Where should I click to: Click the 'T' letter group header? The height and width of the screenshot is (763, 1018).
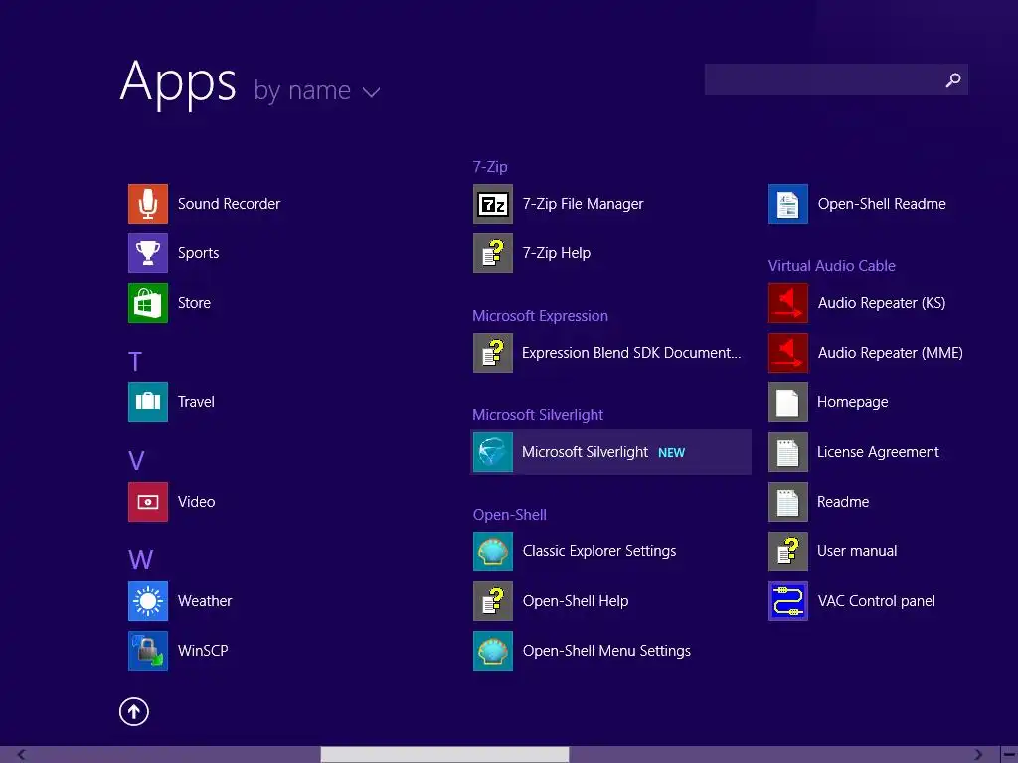(x=135, y=362)
